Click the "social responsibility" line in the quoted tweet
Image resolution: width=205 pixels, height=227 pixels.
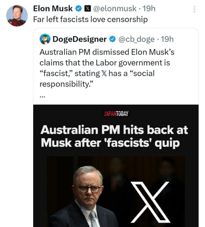pos(66,84)
